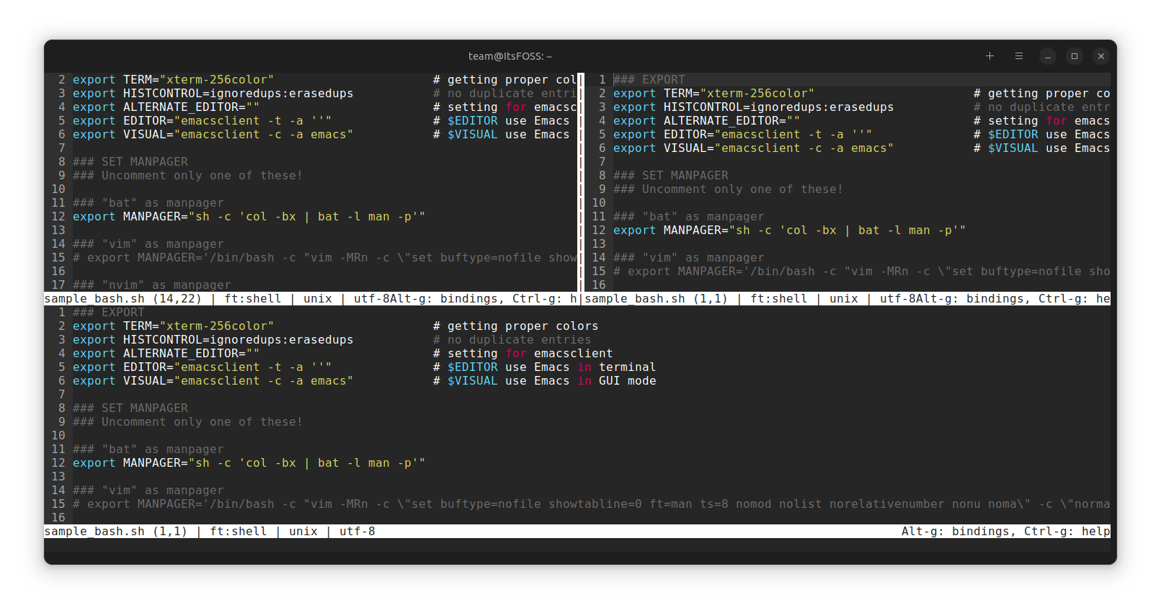This screenshot has width=1161, height=613.
Task: Click '$VISUAL use Emacs in GUI mode' comment in the bottom pane
Action: click(x=552, y=381)
